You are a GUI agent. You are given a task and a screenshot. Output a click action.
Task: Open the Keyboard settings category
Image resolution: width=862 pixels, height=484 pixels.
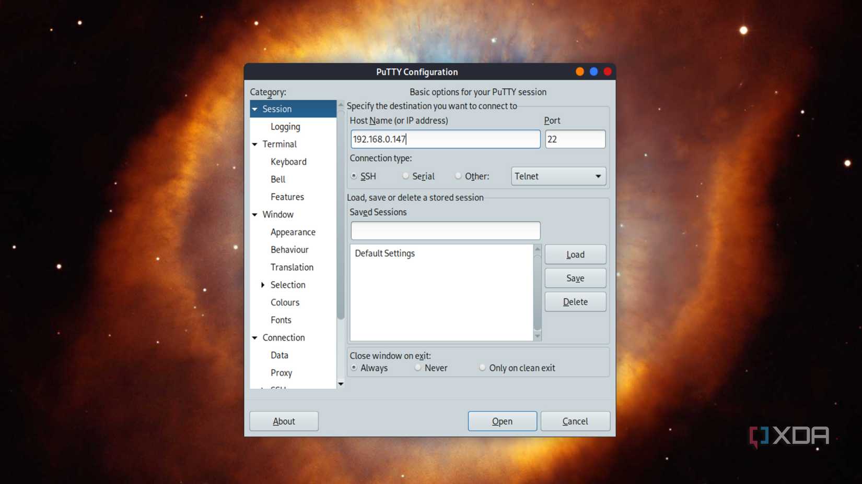pyautogui.click(x=288, y=162)
